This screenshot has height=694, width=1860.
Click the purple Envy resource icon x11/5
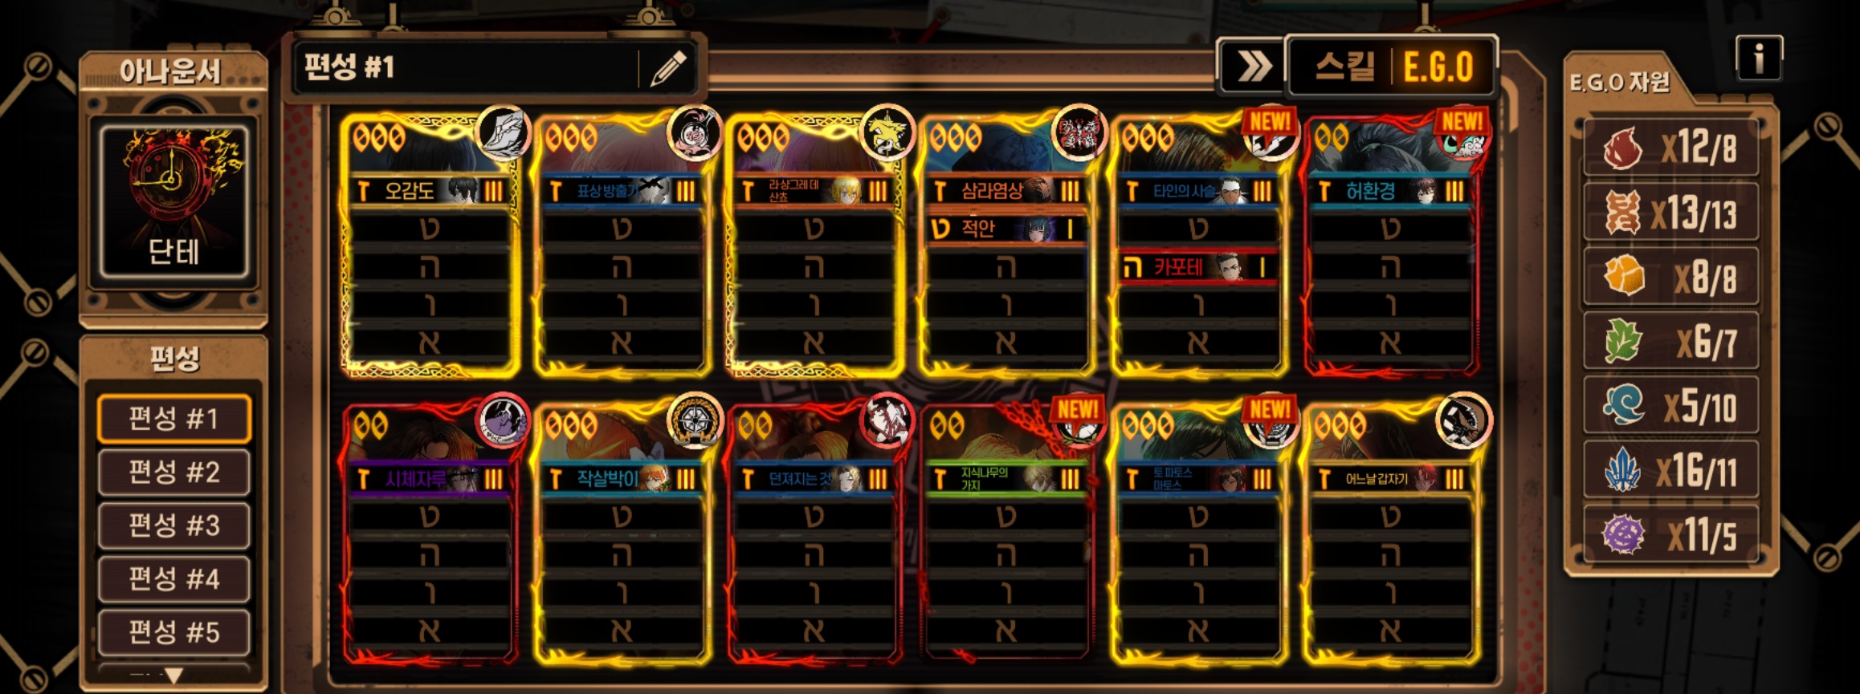point(1623,534)
